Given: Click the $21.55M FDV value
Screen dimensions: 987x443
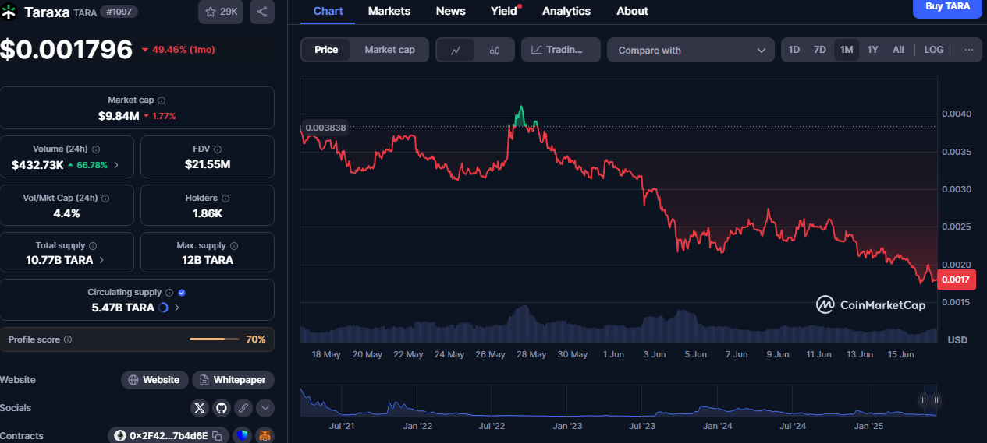Looking at the screenshot, I should (207, 164).
